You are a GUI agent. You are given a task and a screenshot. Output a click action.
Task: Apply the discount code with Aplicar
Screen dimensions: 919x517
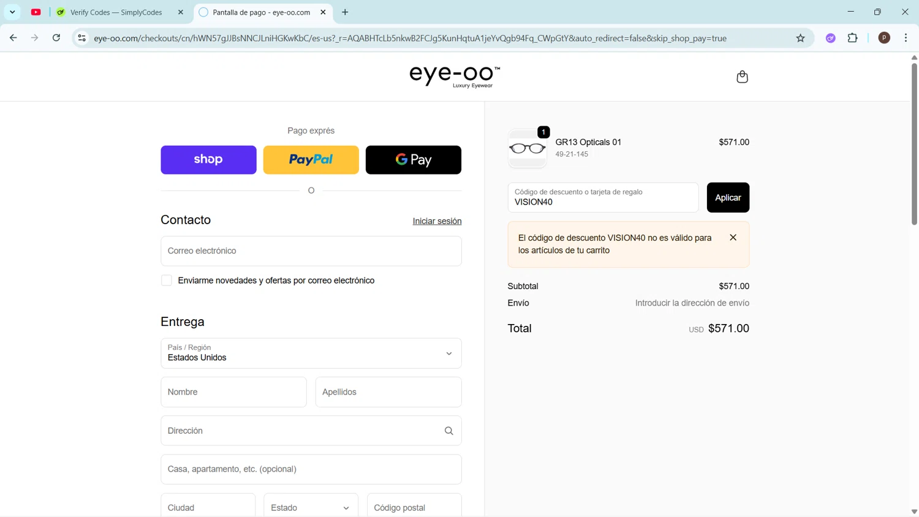[728, 197]
